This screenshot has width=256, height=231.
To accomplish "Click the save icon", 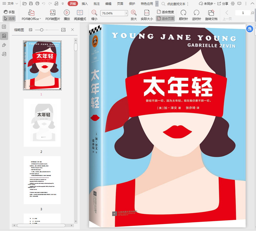I will (31, 4).
